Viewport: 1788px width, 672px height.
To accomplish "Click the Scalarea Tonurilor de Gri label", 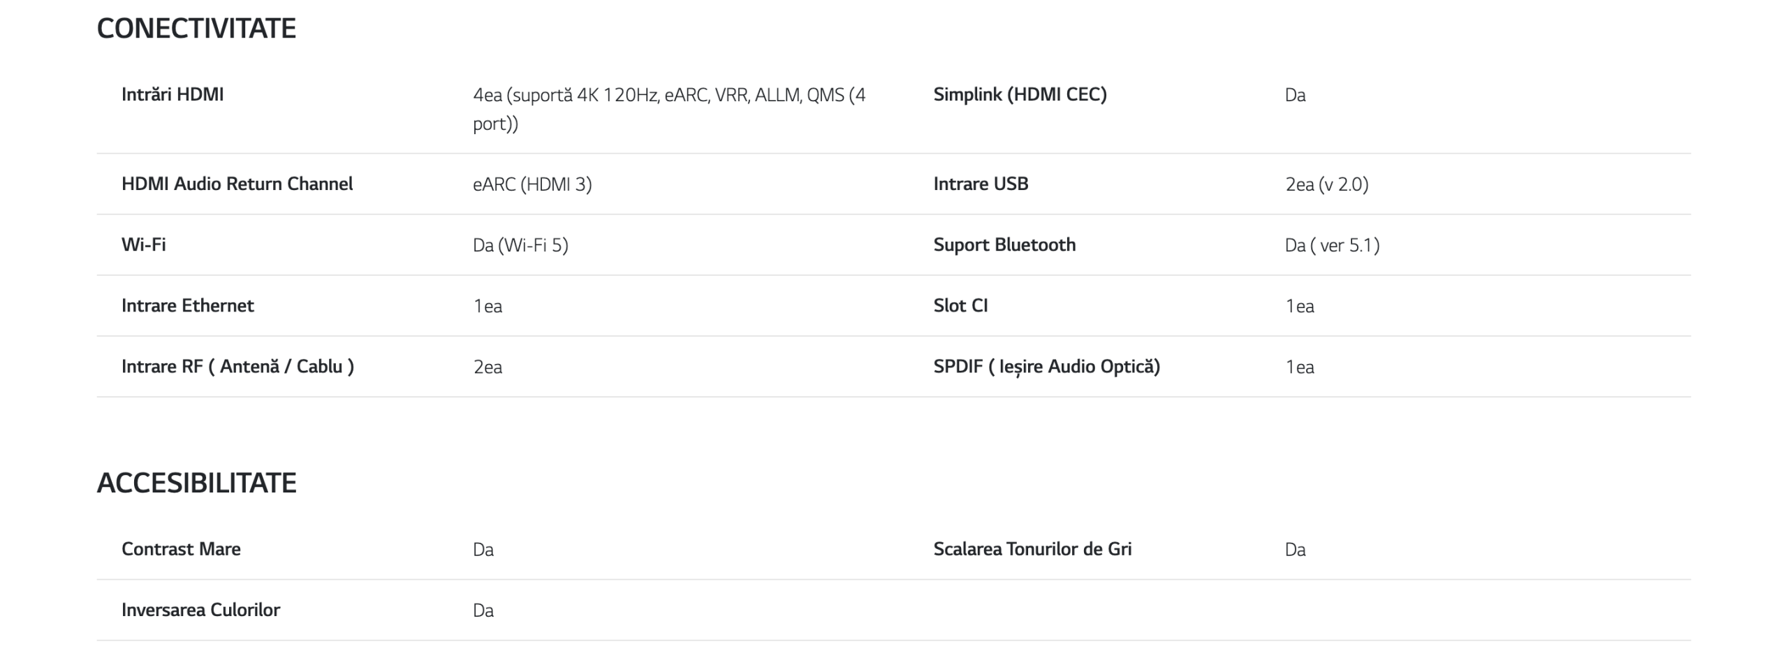I will click(x=1032, y=549).
